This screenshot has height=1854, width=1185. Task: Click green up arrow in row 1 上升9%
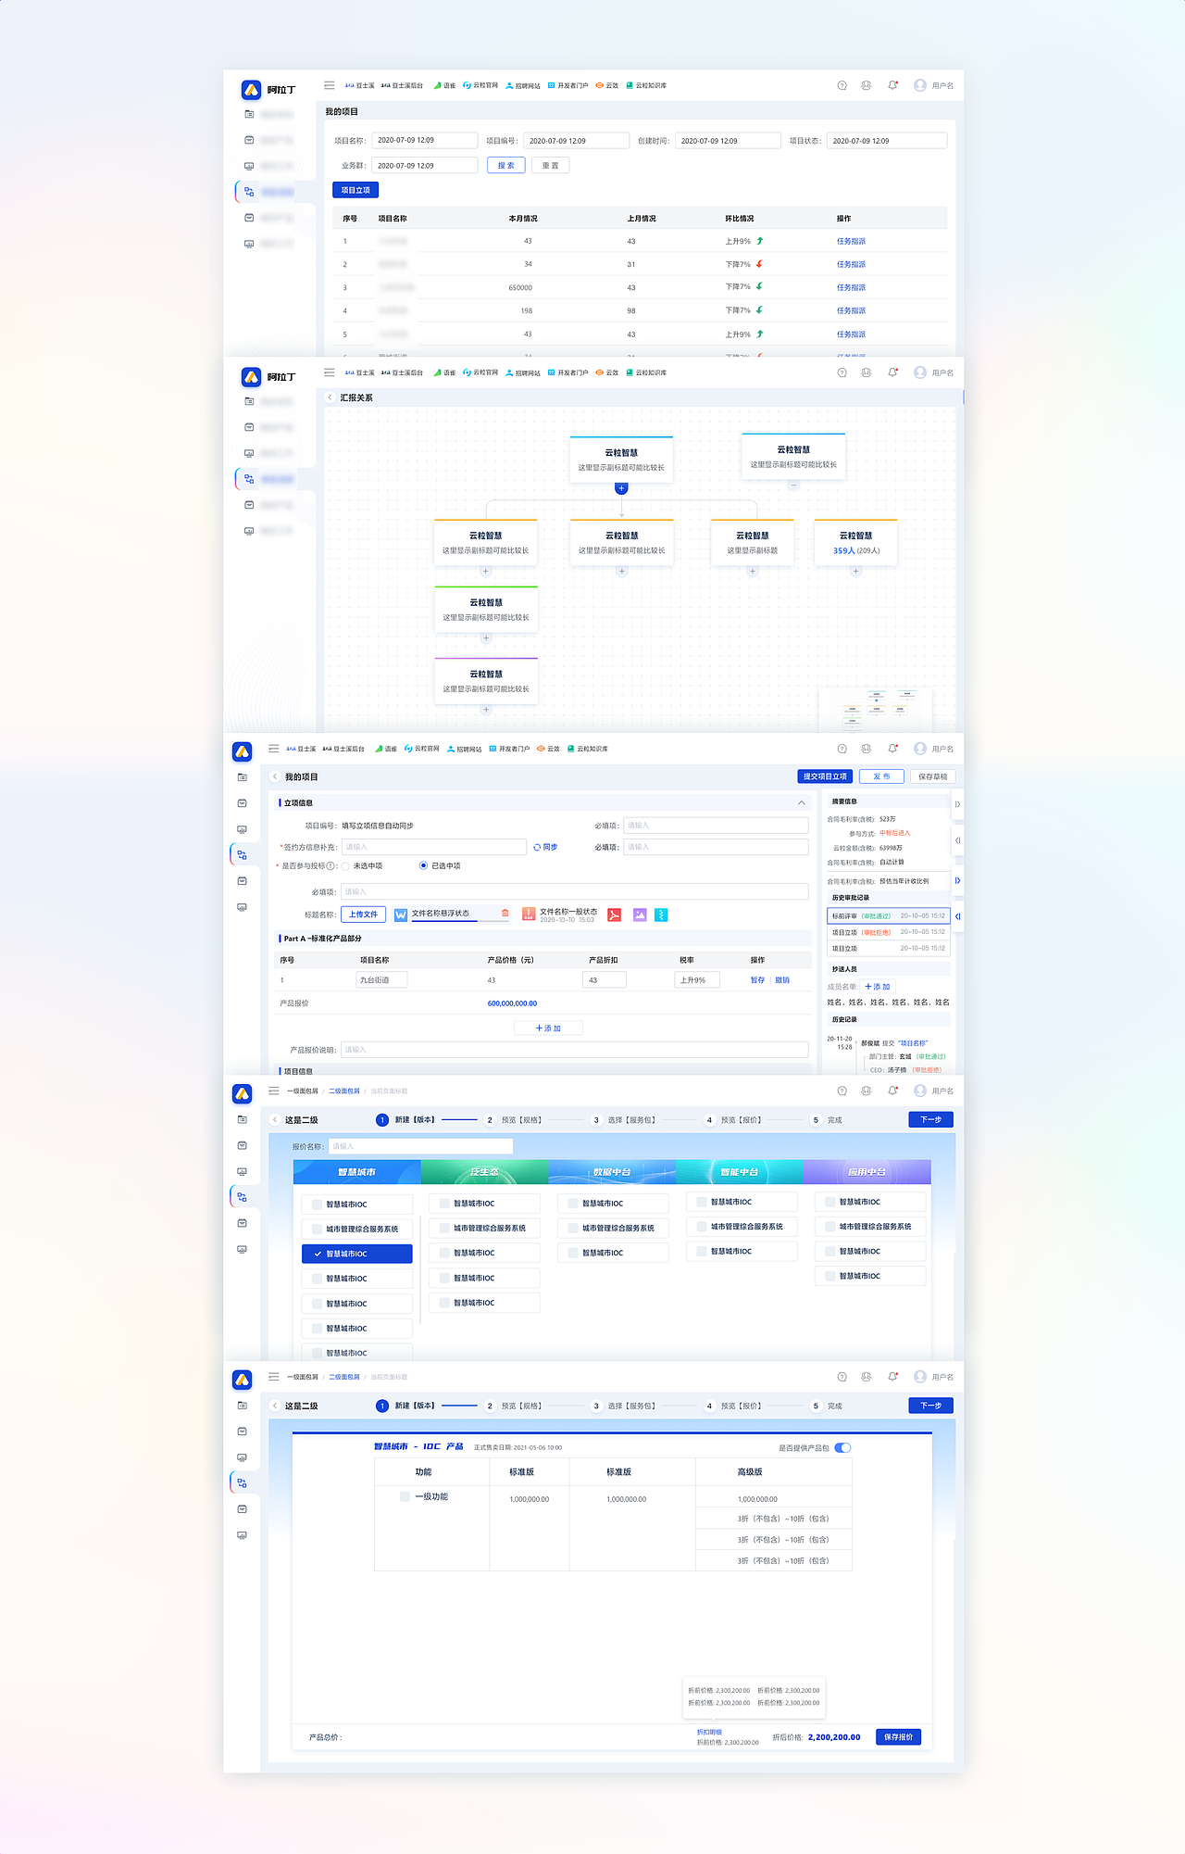[760, 241]
